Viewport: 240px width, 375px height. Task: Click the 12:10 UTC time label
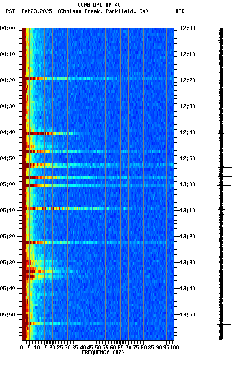[x=188, y=54]
